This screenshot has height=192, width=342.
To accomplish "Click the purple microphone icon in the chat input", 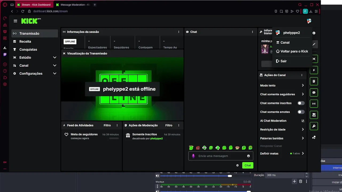I will (x=193, y=156).
